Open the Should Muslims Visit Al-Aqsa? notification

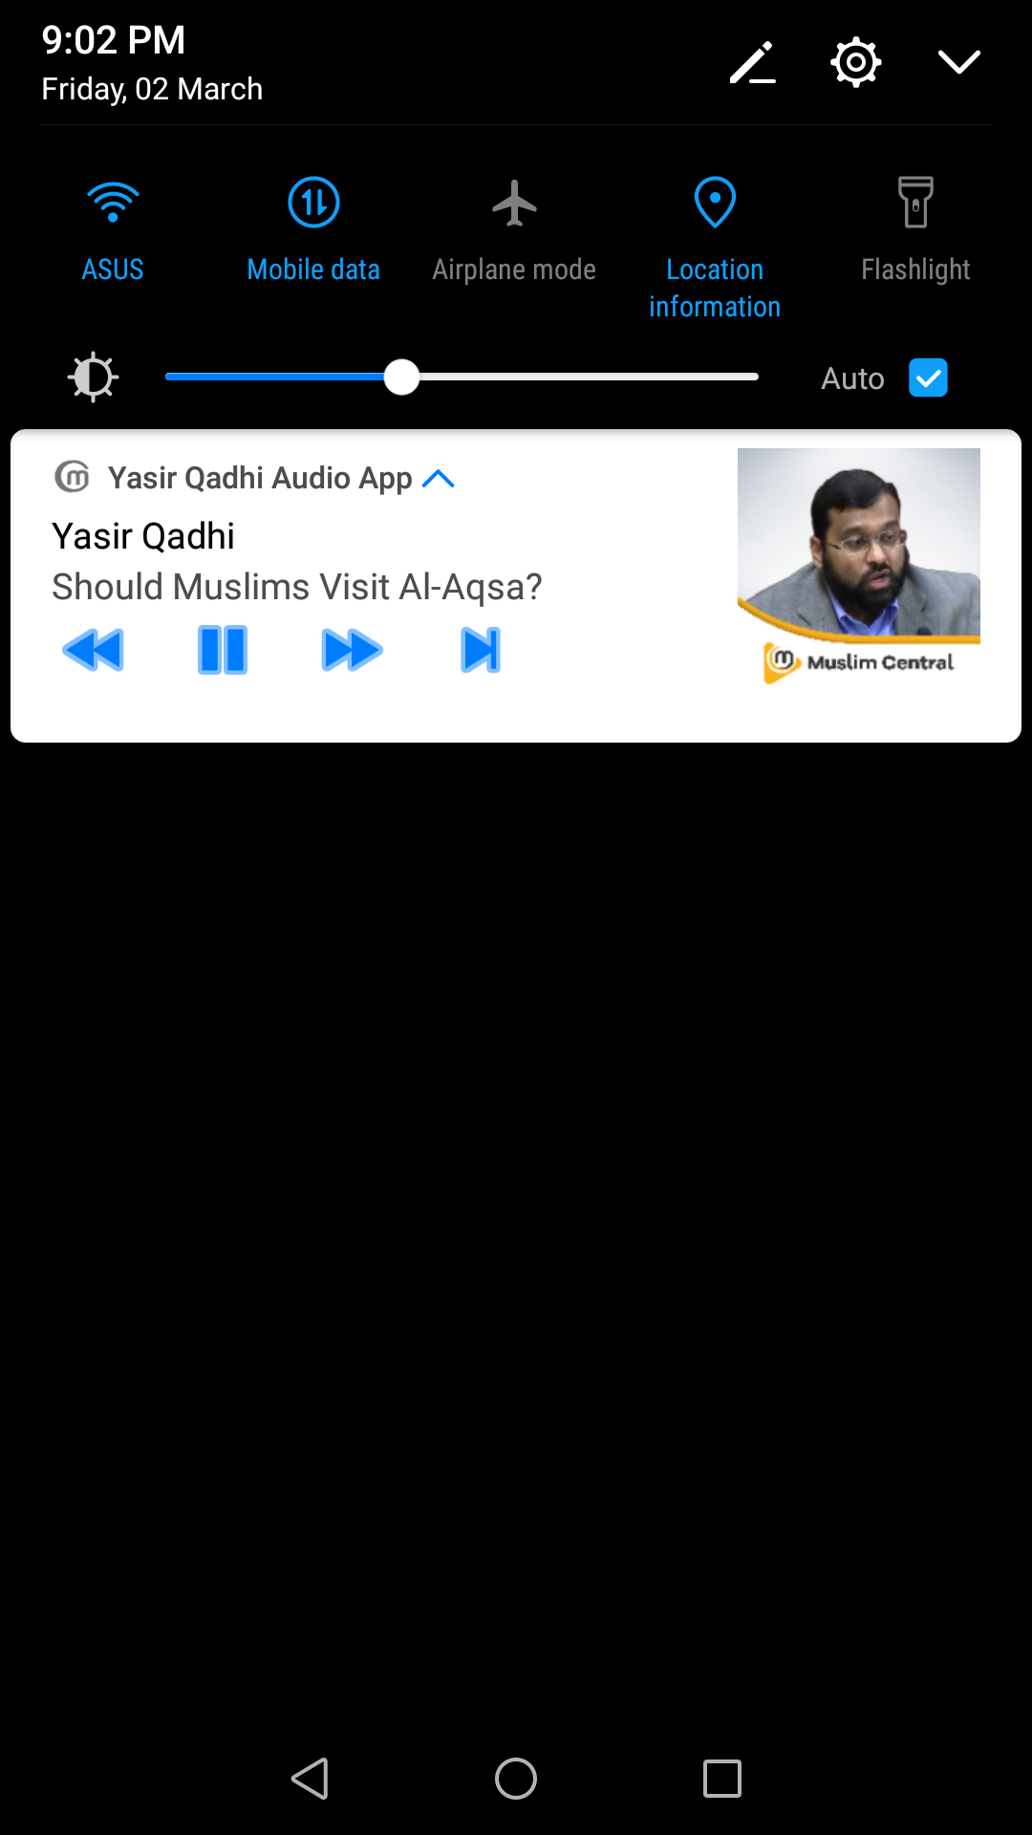coord(297,587)
